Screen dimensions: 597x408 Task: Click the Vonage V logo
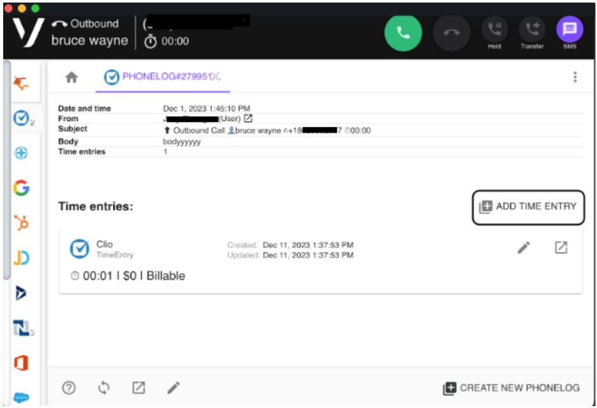click(28, 33)
